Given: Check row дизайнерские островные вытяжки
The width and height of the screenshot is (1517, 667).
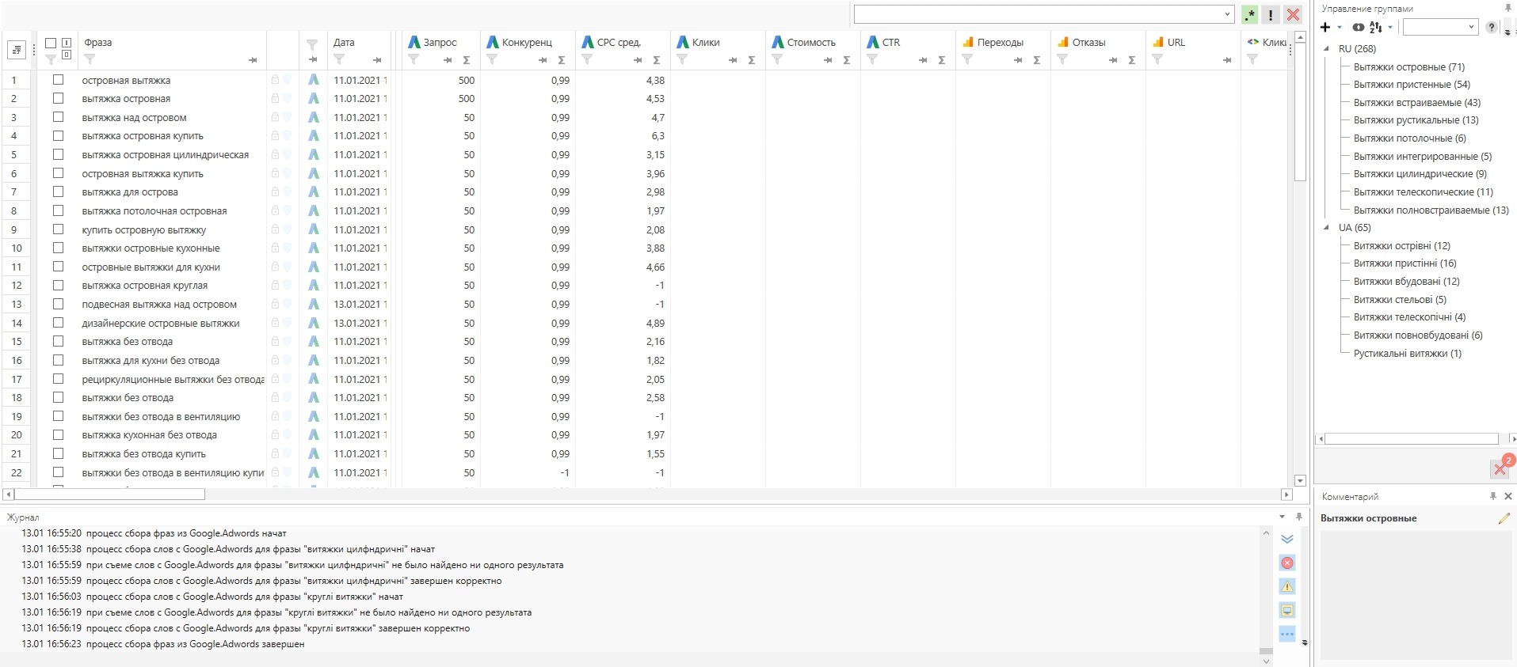Looking at the screenshot, I should tap(58, 322).
